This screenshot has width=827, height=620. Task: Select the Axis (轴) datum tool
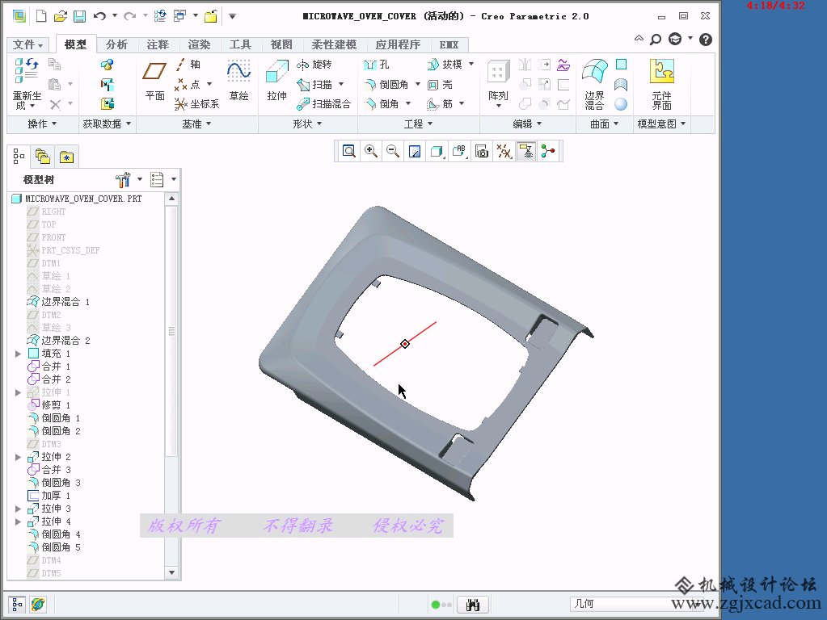click(x=188, y=65)
